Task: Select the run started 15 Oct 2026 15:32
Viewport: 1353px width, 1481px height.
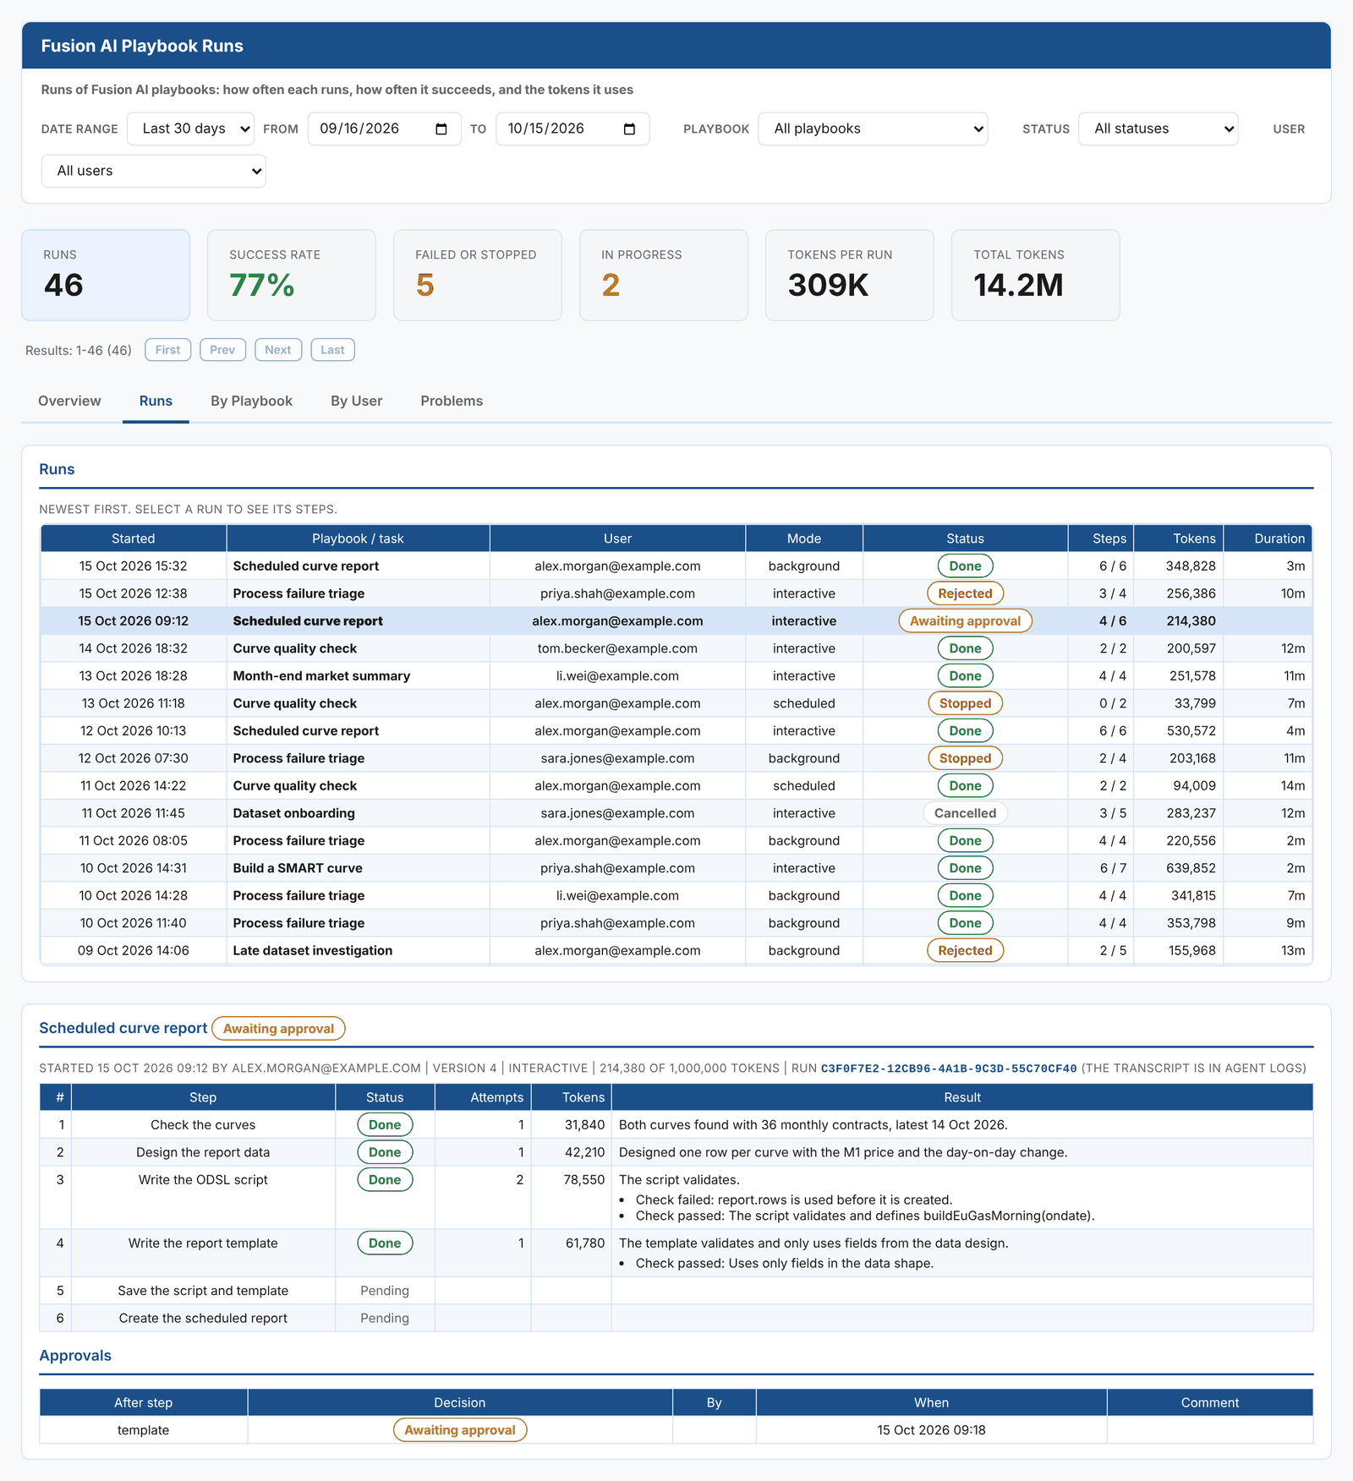Action: coord(676,566)
